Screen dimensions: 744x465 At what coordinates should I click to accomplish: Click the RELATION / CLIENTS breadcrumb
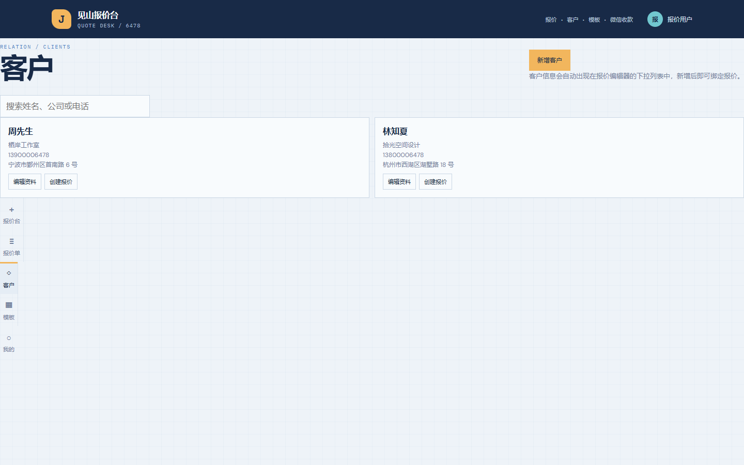click(x=35, y=47)
